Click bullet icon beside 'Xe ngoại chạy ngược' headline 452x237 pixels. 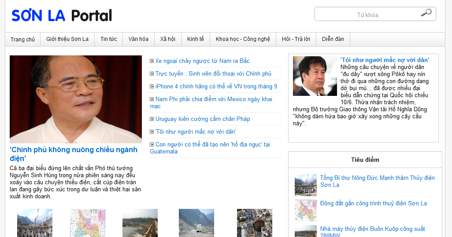(152, 61)
